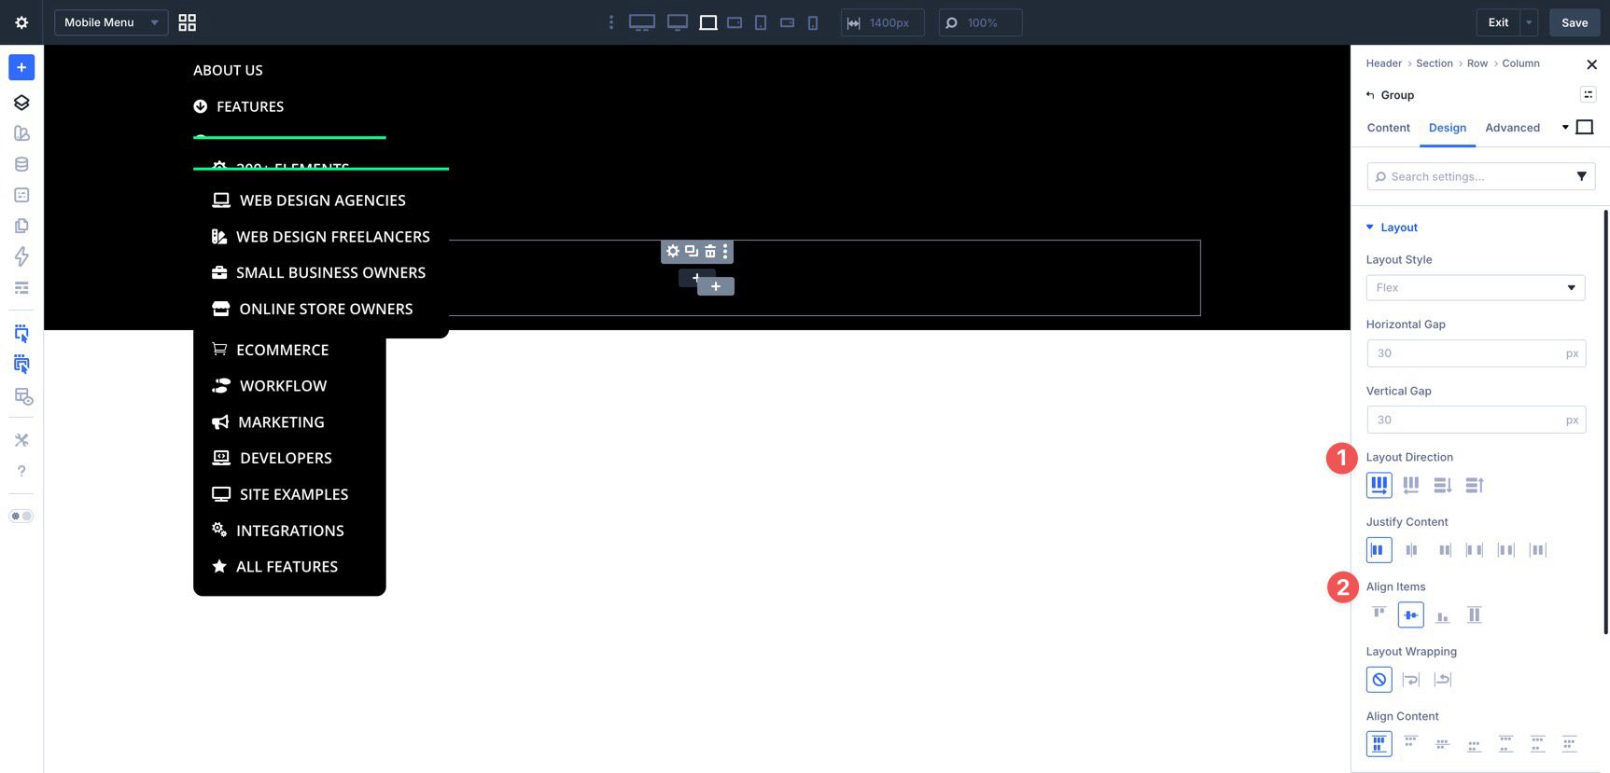The width and height of the screenshot is (1610, 773).
Task: Switch to the Design tab
Action: pos(1447,128)
